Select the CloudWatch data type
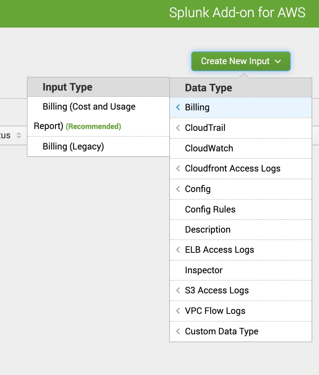The width and height of the screenshot is (319, 375). click(241, 148)
